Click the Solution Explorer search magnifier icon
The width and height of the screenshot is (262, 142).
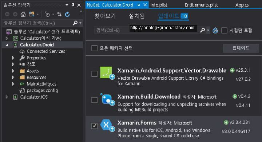point(75,23)
